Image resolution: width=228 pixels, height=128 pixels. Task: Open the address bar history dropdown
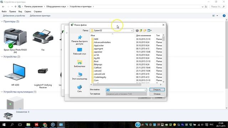click(202, 7)
